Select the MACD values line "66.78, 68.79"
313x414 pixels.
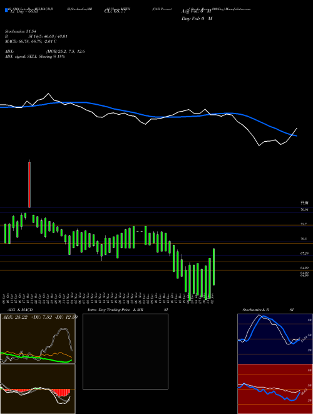(x=30, y=41)
